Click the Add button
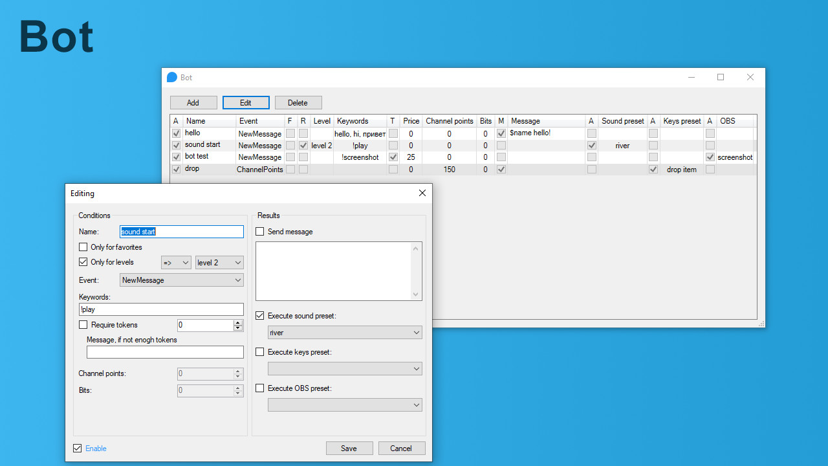The width and height of the screenshot is (828, 466). (193, 102)
